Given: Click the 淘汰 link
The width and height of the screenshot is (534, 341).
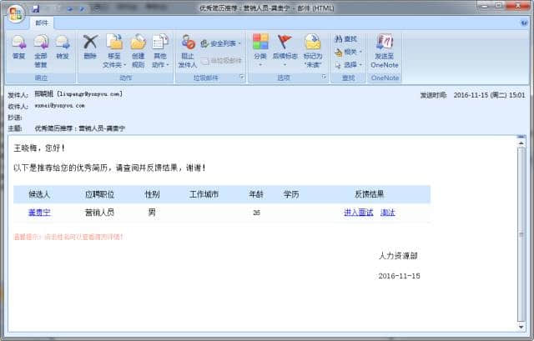Looking at the screenshot, I should (388, 213).
